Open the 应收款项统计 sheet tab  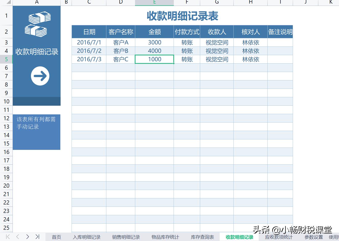(278, 237)
